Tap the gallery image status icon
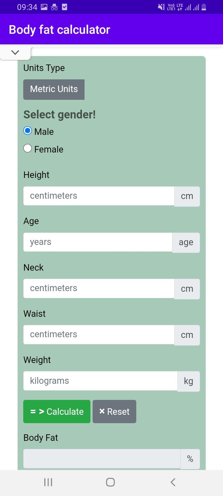The height and width of the screenshot is (496, 223). click(x=44, y=7)
